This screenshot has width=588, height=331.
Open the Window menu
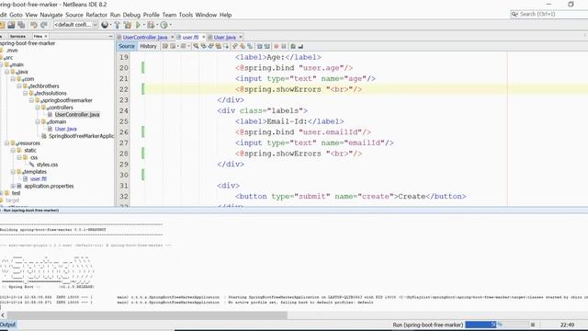[206, 15]
